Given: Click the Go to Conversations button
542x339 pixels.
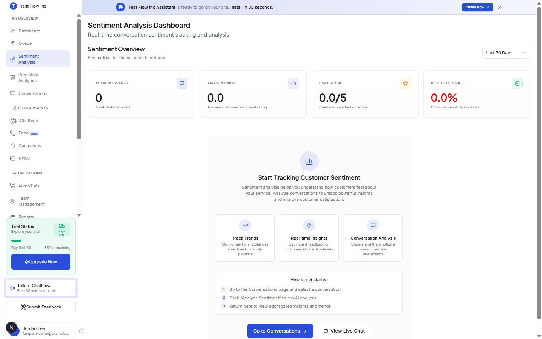Looking at the screenshot, I should [x=280, y=331].
